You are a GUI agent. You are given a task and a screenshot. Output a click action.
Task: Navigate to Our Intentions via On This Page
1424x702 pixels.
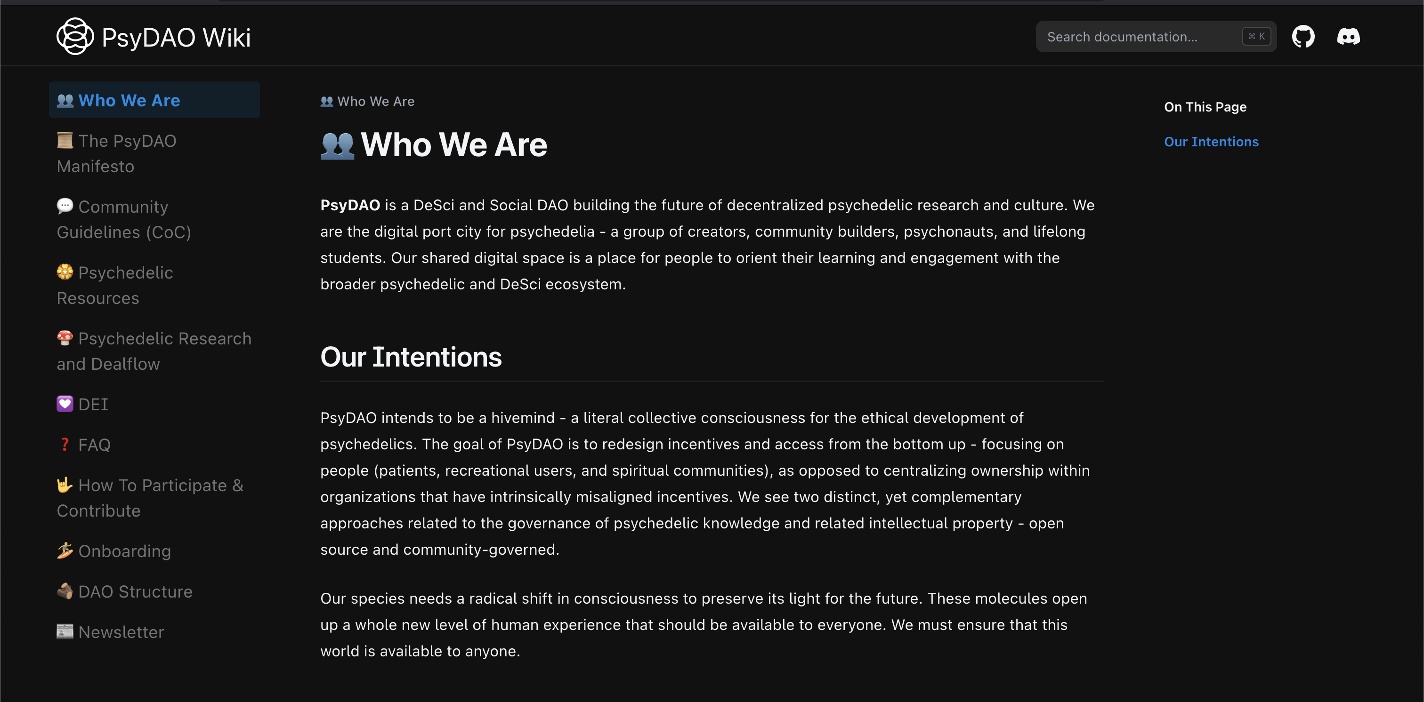(1211, 142)
